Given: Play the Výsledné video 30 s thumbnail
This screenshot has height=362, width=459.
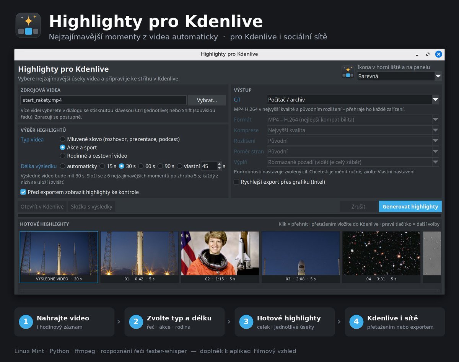Looking at the screenshot, I should [59, 257].
